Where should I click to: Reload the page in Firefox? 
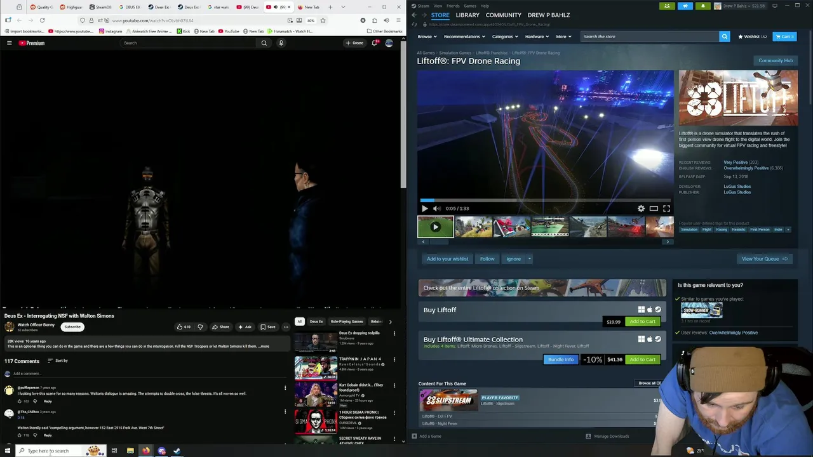click(42, 20)
